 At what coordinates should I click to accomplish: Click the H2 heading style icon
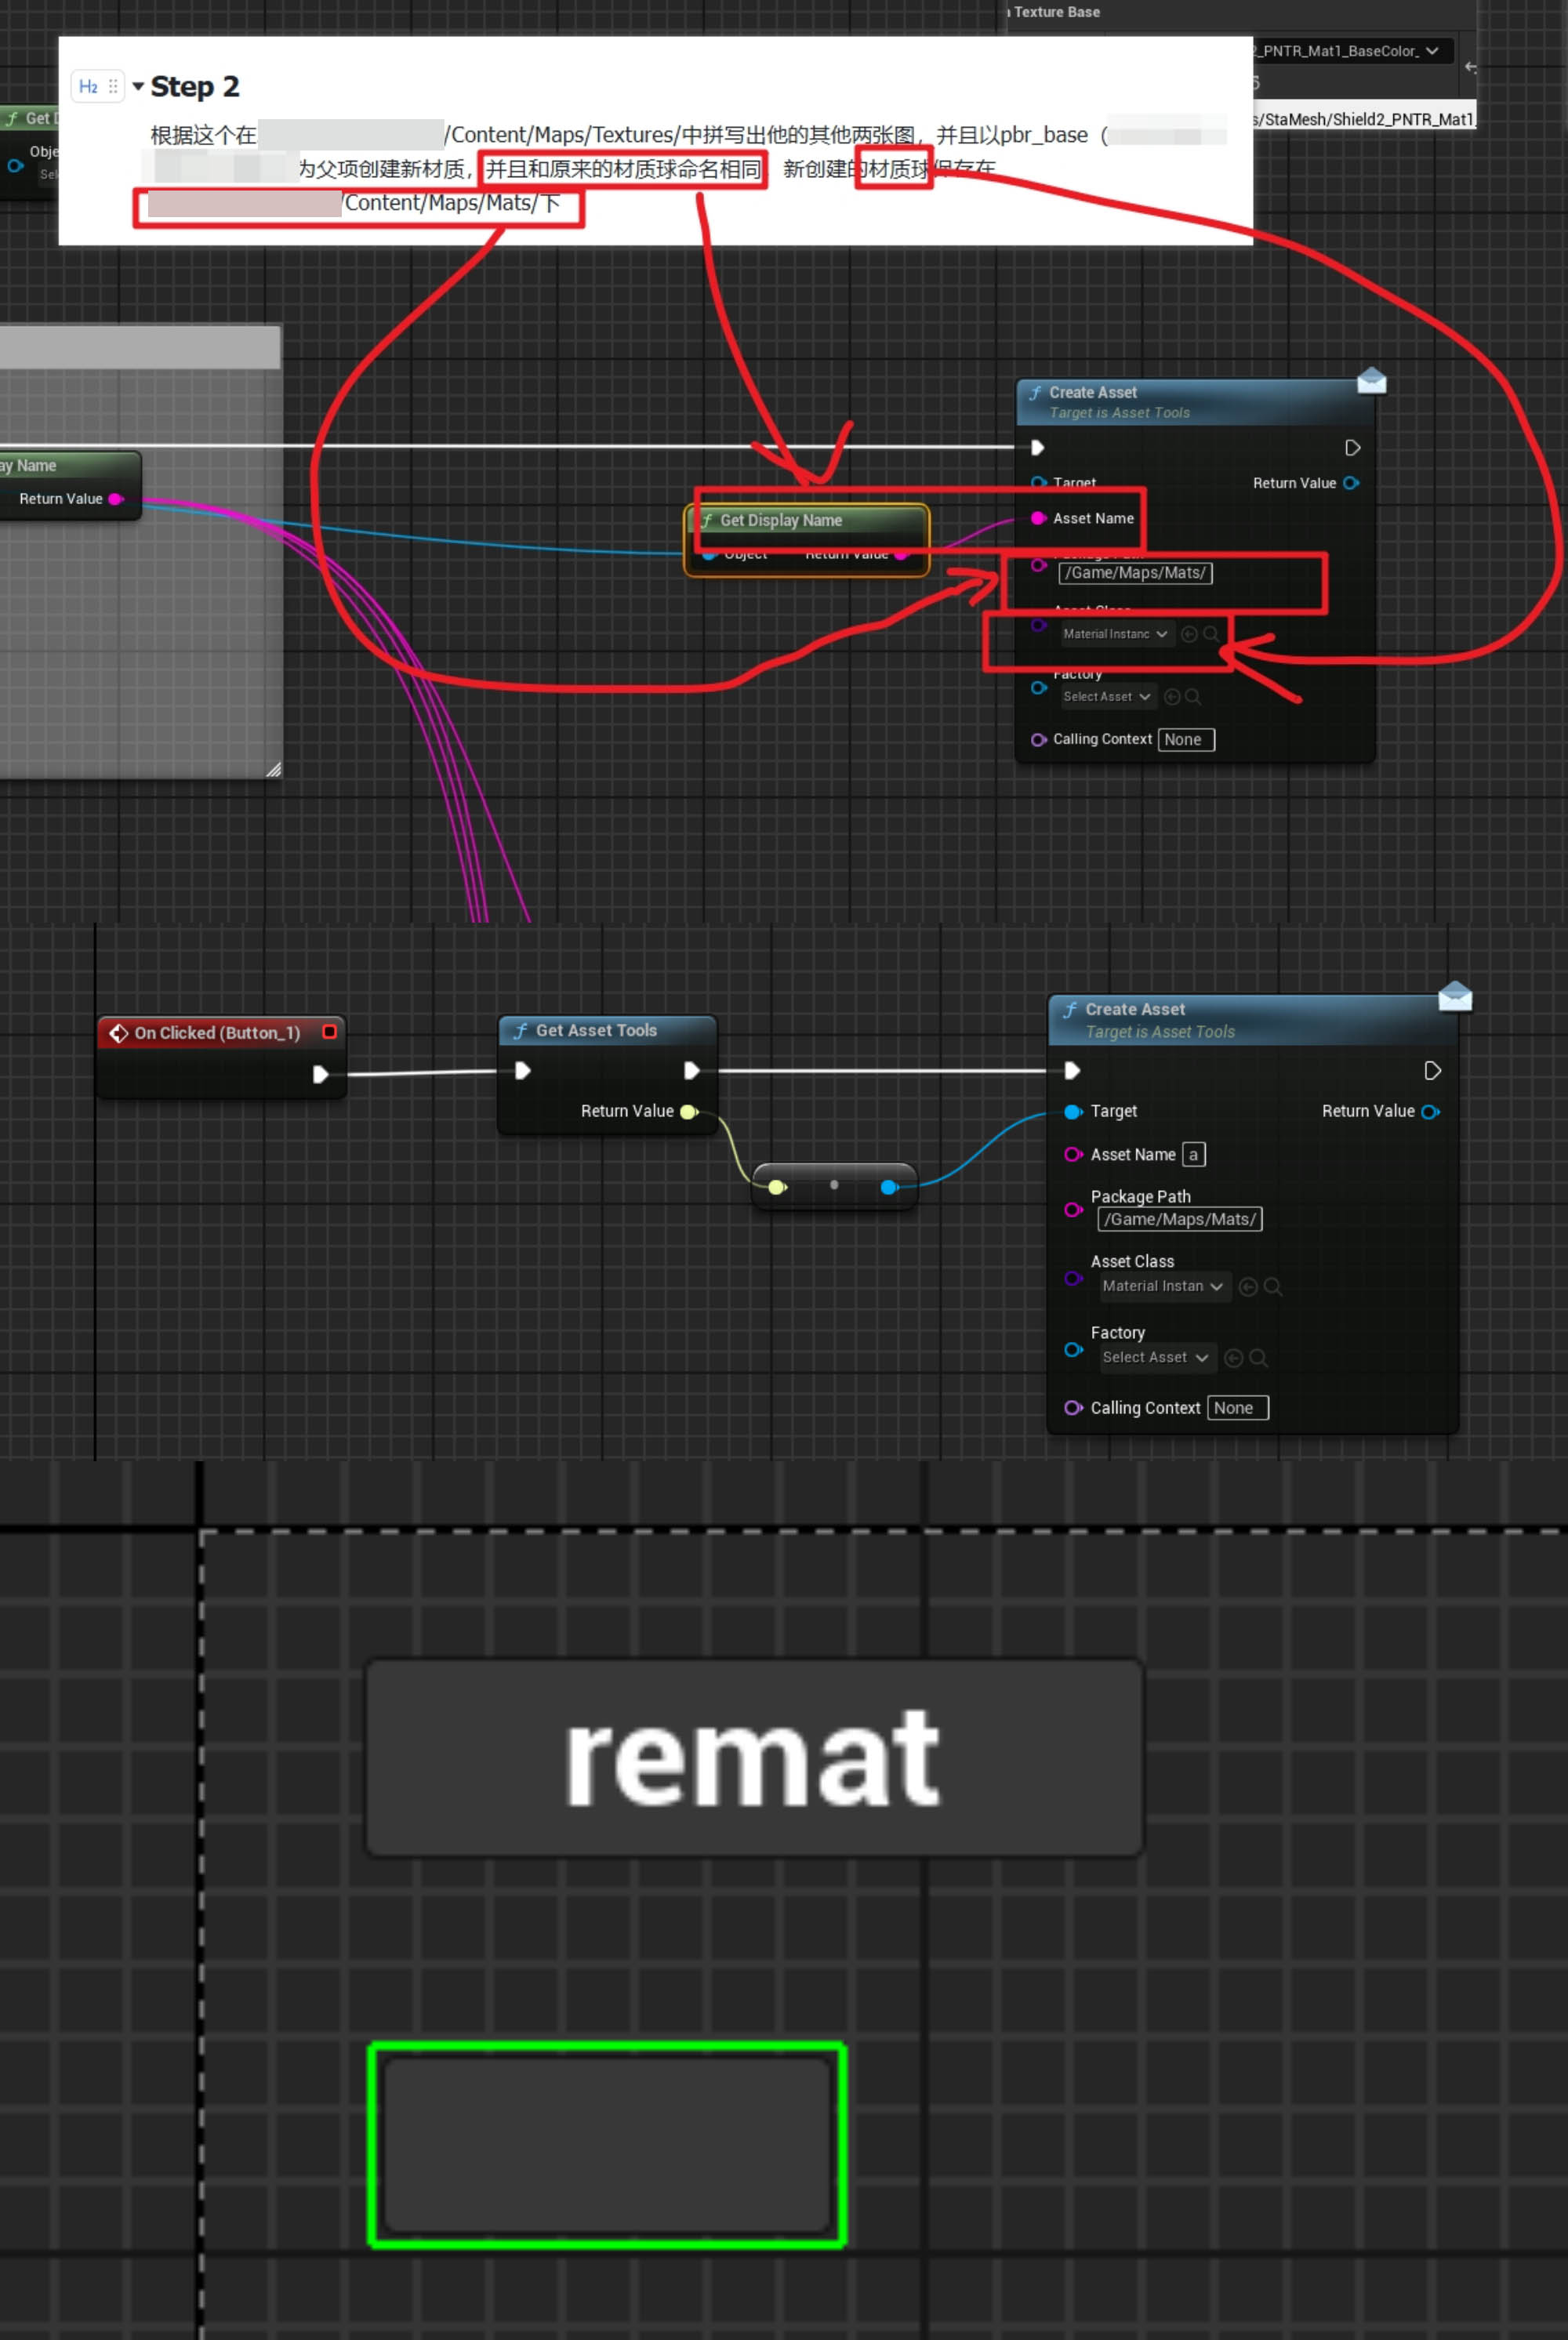click(x=88, y=87)
